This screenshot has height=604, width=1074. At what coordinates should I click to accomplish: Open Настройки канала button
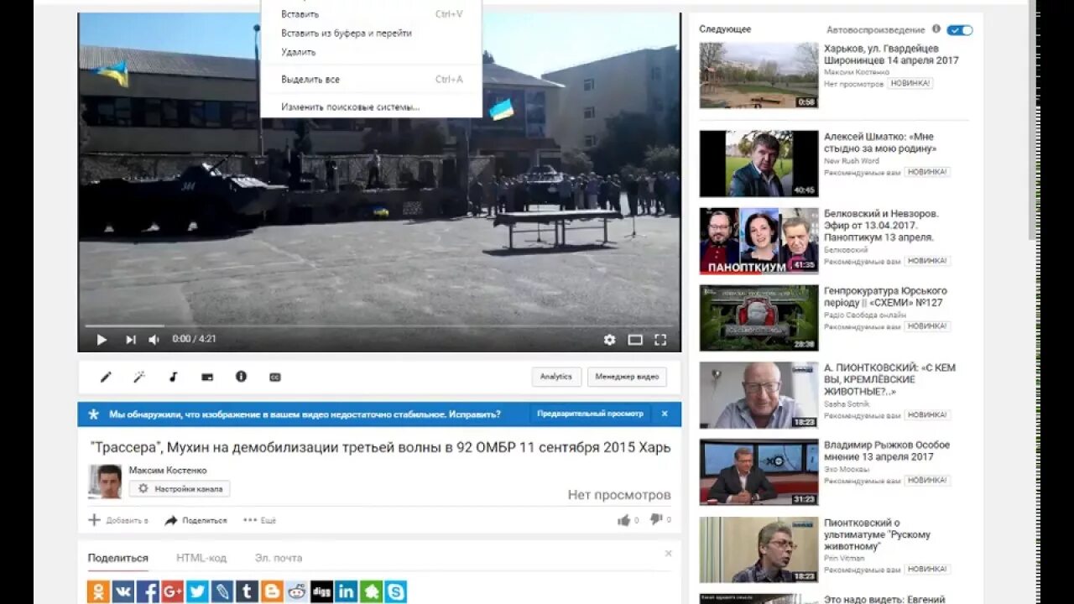click(x=180, y=488)
